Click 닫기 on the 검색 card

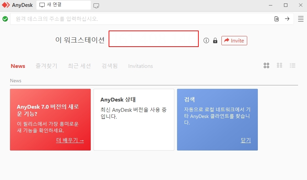pyautogui.click(x=246, y=140)
